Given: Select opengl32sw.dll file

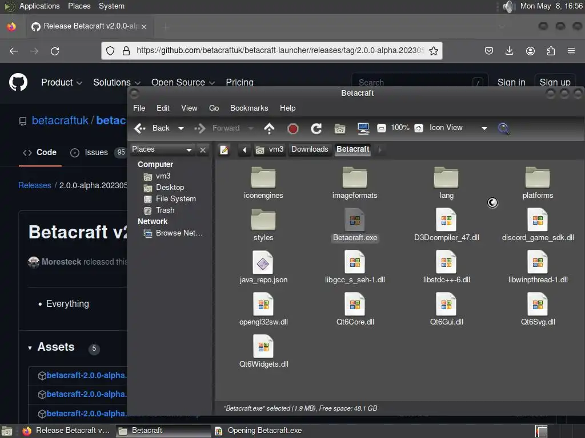Looking at the screenshot, I should click(263, 309).
